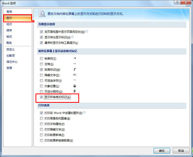The image size is (193, 157).
Task: Click the document magnifier header icon
Action: (42, 14)
